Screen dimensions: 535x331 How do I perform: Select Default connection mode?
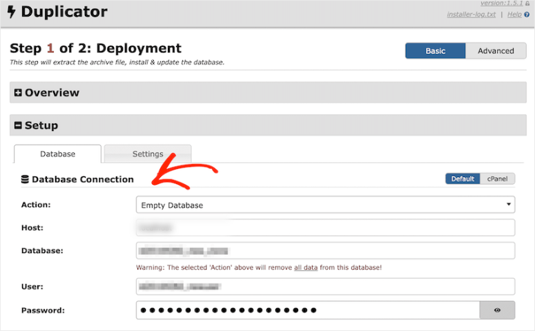(x=463, y=179)
